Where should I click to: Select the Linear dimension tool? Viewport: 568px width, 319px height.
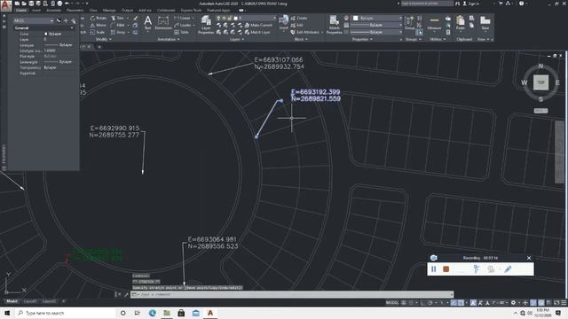pos(183,18)
